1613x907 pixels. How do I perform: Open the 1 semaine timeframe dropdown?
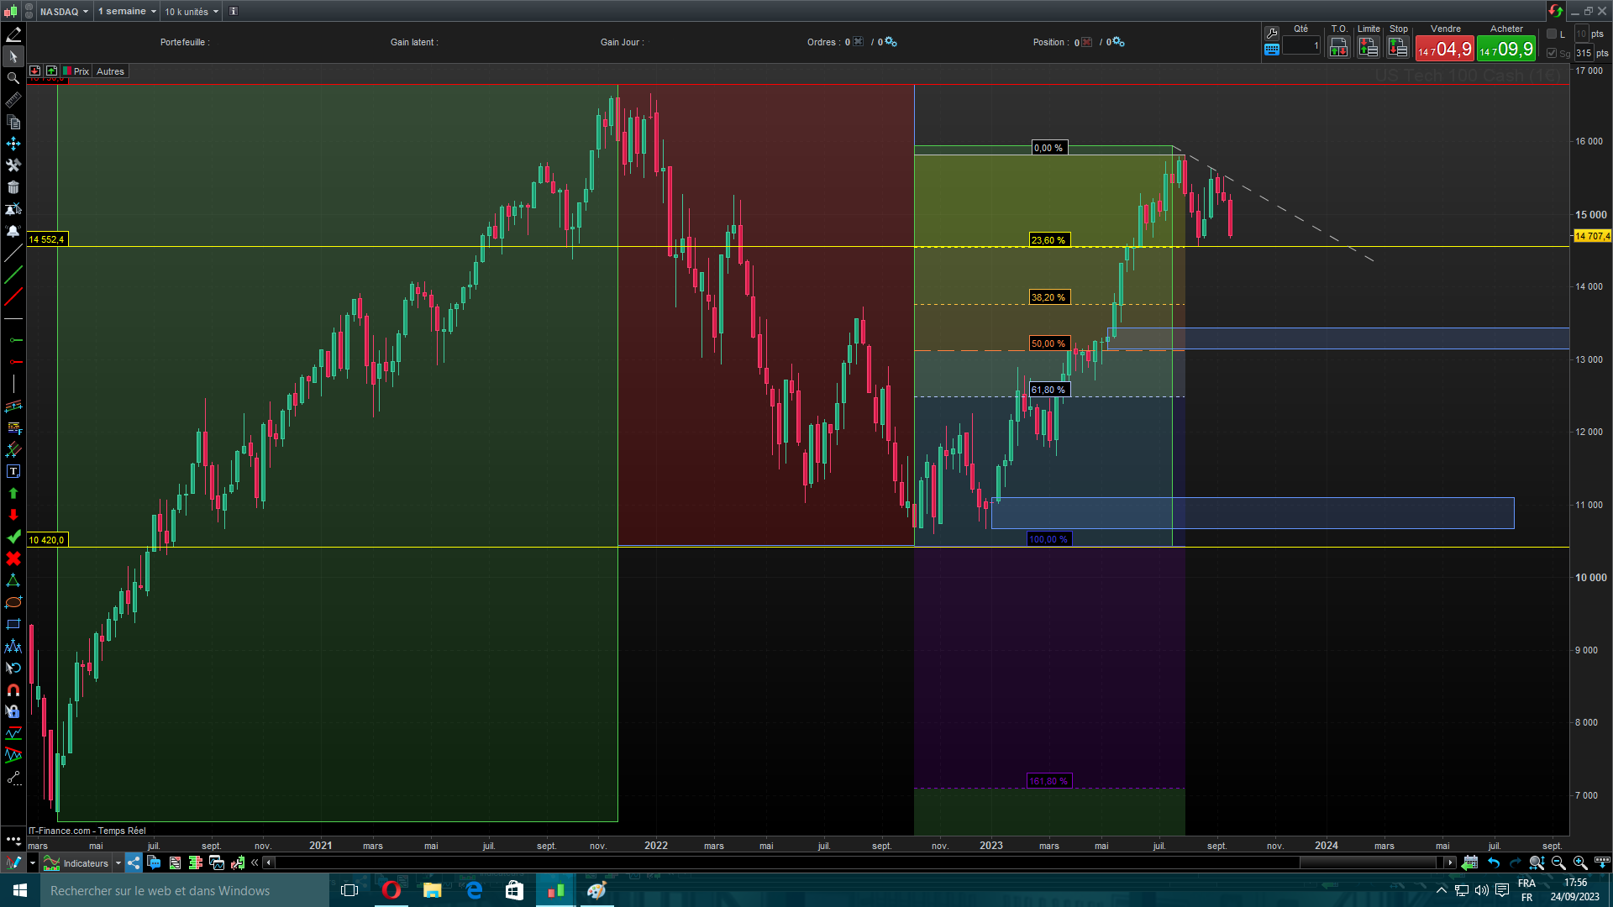127,12
